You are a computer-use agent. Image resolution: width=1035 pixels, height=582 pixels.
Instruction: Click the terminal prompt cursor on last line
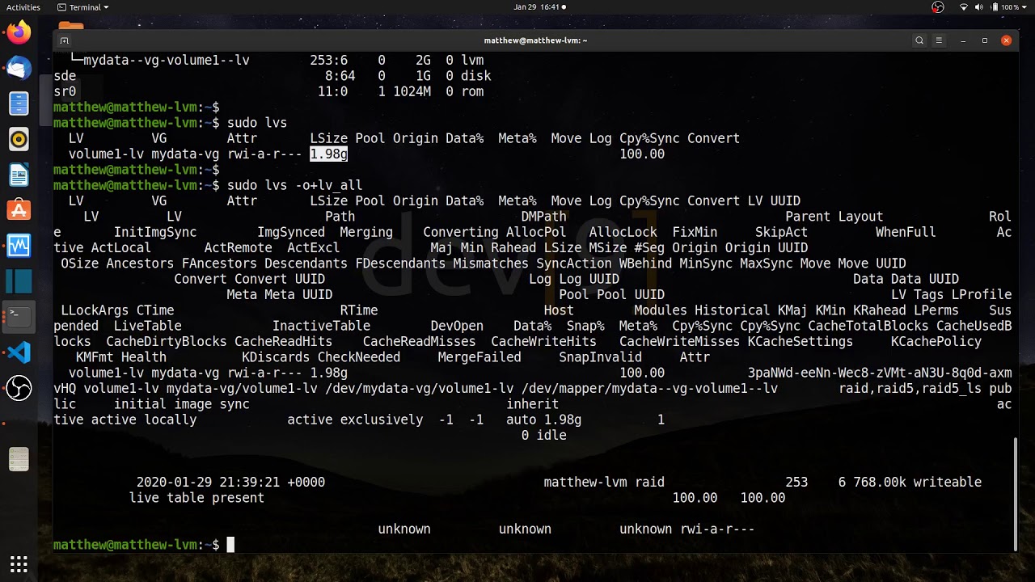pyautogui.click(x=230, y=545)
